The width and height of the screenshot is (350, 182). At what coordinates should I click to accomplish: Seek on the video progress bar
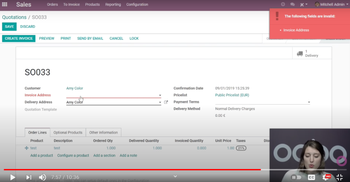click(175, 170)
